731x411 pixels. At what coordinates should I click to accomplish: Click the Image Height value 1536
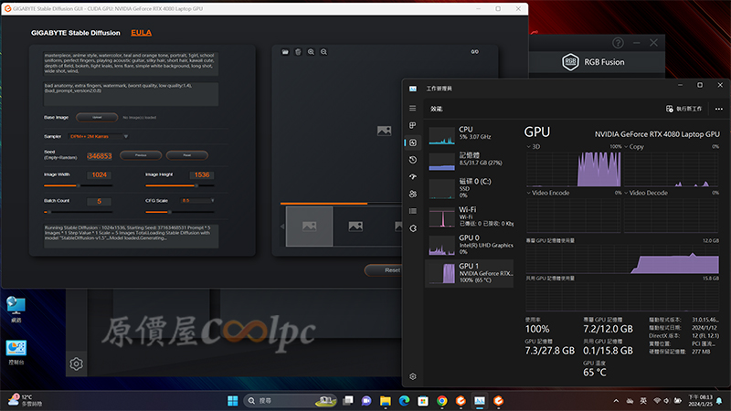point(202,174)
